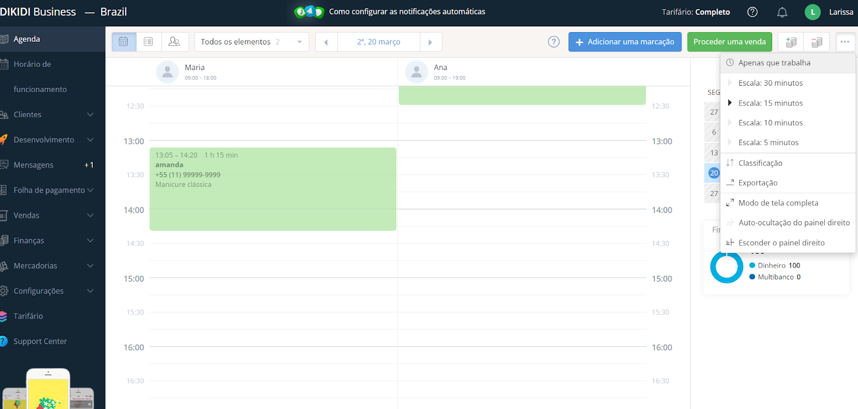Click Dinheiro legend color dot
The width and height of the screenshot is (858, 409).
[752, 266]
